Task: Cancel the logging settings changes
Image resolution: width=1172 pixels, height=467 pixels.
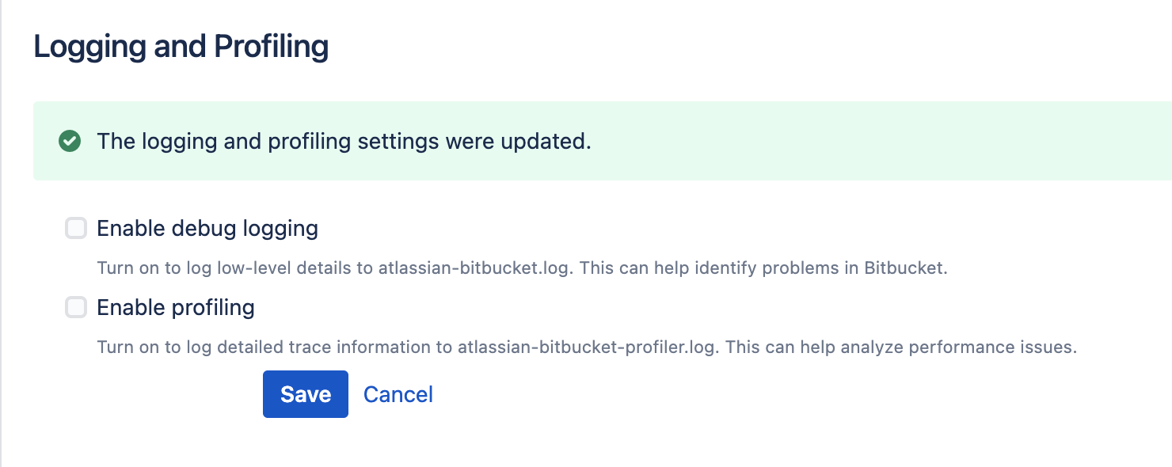Action: (398, 394)
